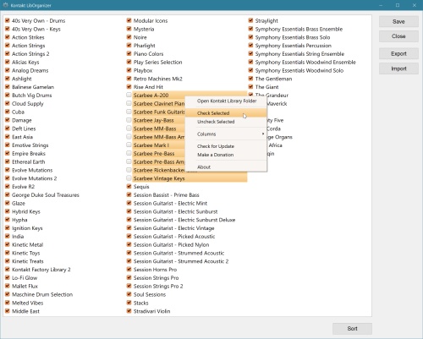Viewport: 423px width, 339px height.
Task: Select the Piano Colors entry
Action: pos(149,54)
